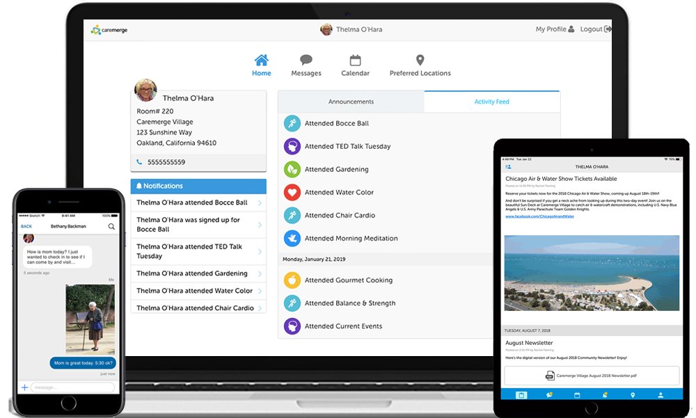Select the profile person icon on tablet toolbar
This screenshot has height=418, width=696.
click(x=661, y=394)
